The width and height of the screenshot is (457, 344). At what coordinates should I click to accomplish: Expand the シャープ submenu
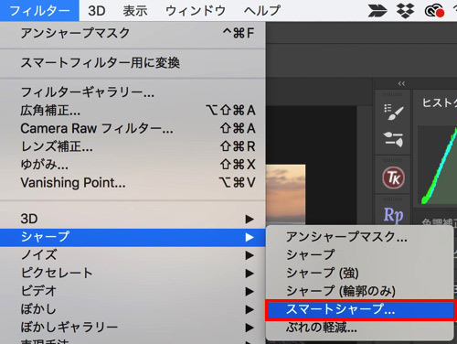pyautogui.click(x=133, y=237)
